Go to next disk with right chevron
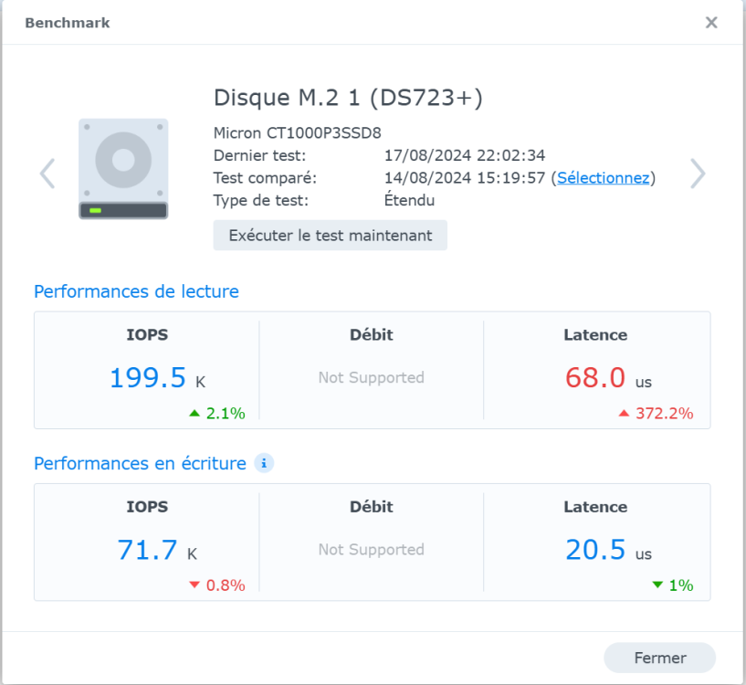This screenshot has height=685, width=746. coord(698,174)
